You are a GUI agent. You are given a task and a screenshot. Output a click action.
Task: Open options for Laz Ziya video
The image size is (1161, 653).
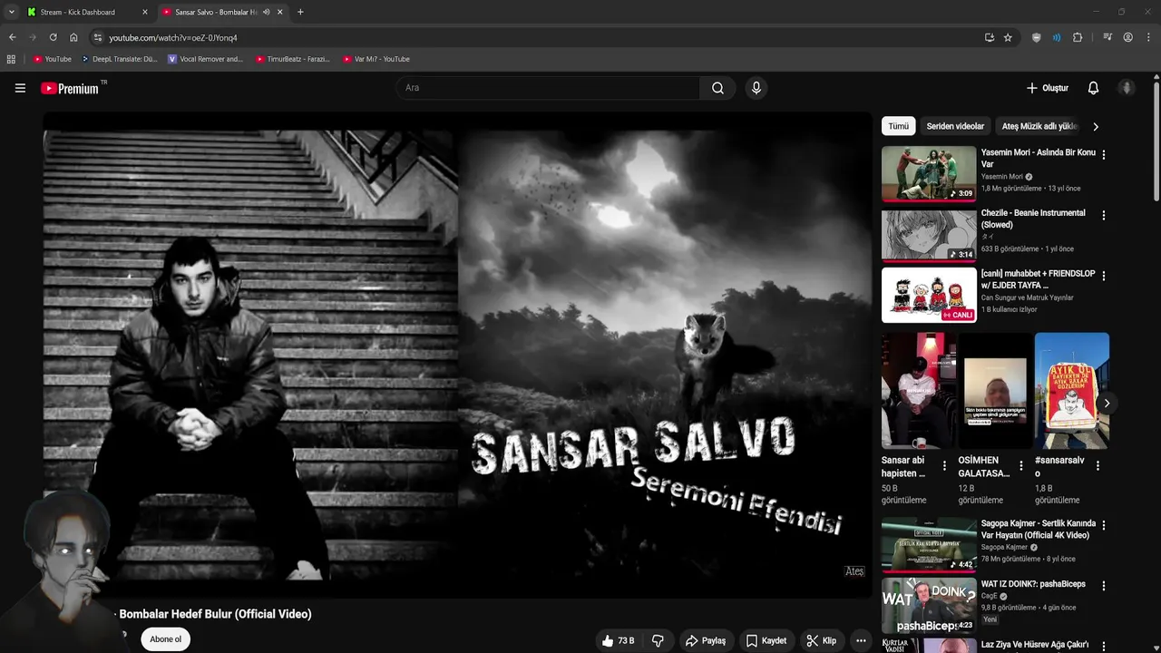1103,647
